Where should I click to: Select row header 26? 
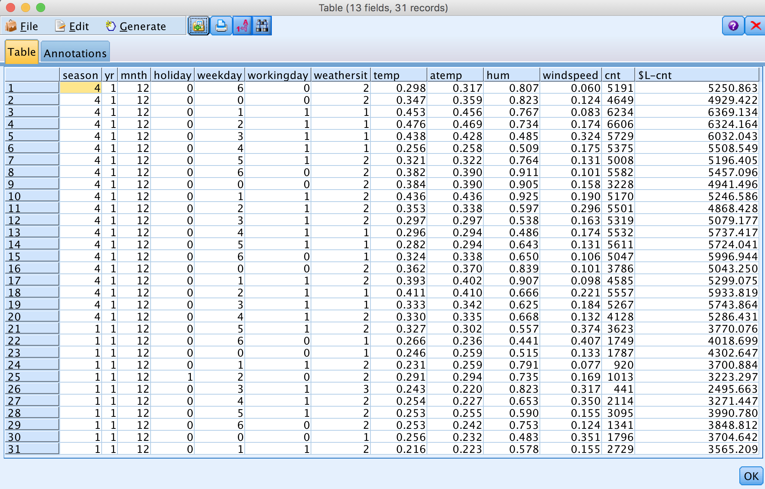[32, 389]
